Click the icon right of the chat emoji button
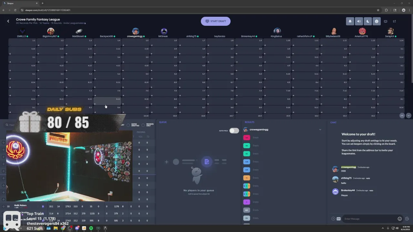This screenshot has width=413, height=232. 407,219
